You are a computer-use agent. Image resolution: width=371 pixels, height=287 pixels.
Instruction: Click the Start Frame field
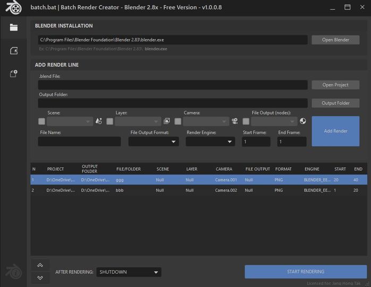click(256, 141)
